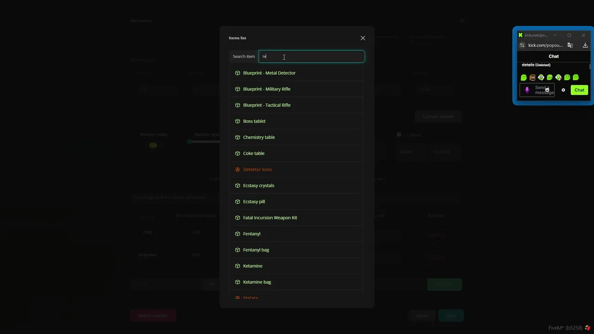The height and width of the screenshot is (334, 594).
Task: Click the box icon beside Fatal Incursion Weapon Kit
Action: coord(238,218)
